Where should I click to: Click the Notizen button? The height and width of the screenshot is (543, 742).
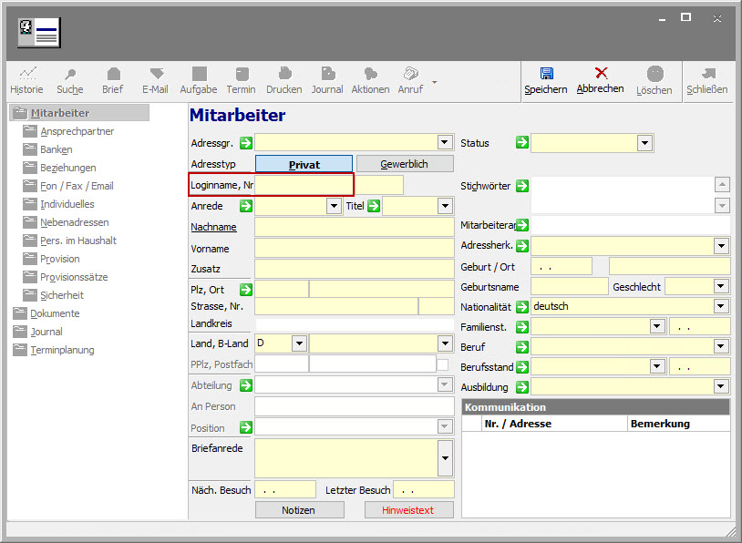tap(298, 510)
